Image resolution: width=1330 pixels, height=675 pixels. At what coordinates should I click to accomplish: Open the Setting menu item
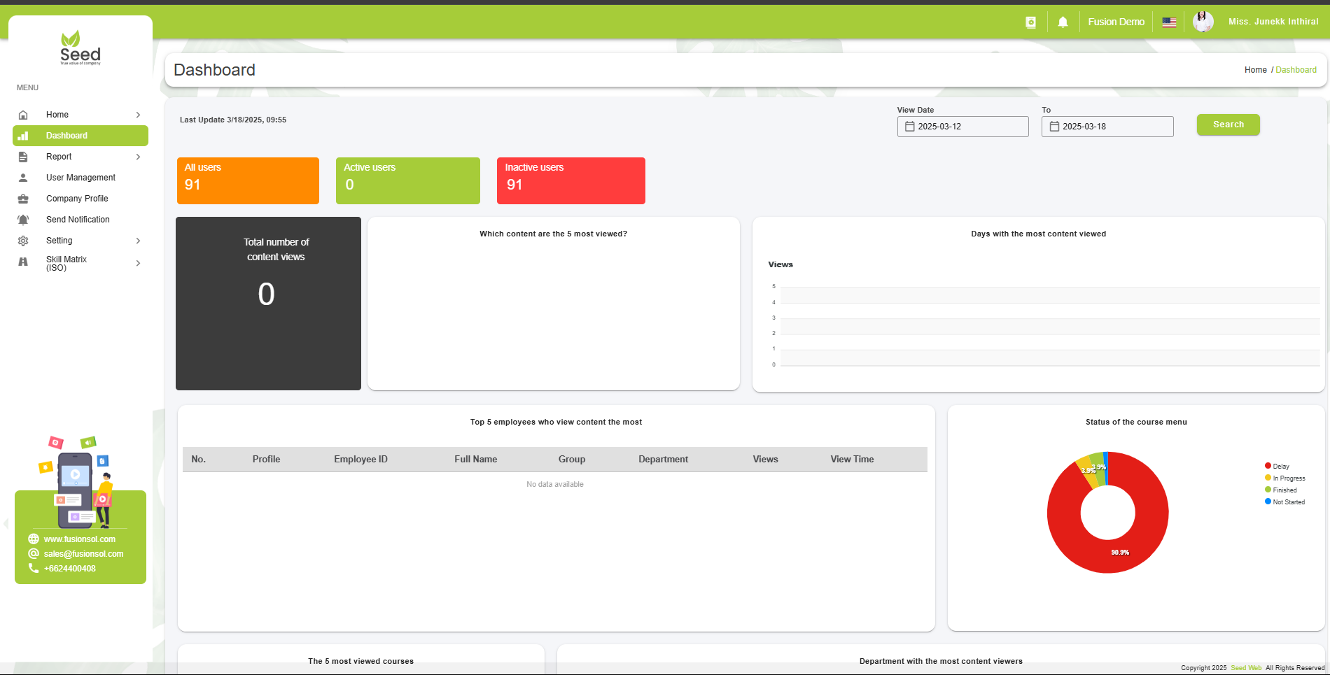click(59, 241)
